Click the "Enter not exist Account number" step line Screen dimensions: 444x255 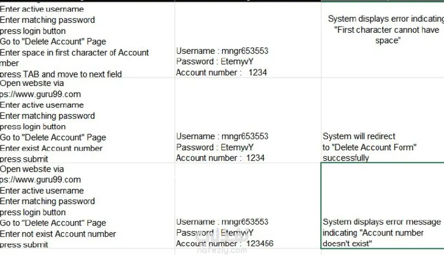(x=58, y=234)
